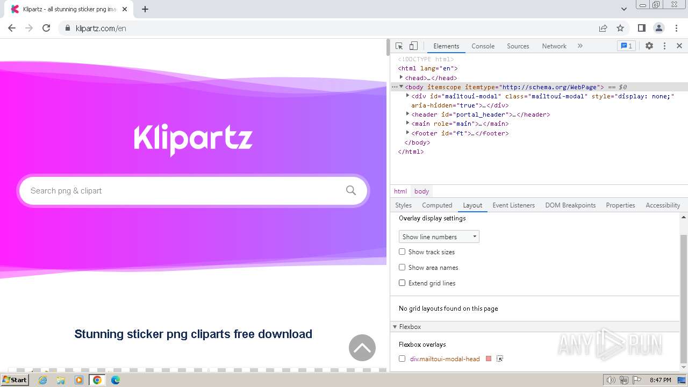Viewport: 688px width, 387px height.
Task: Click the browser back arrow
Action: coord(12,28)
